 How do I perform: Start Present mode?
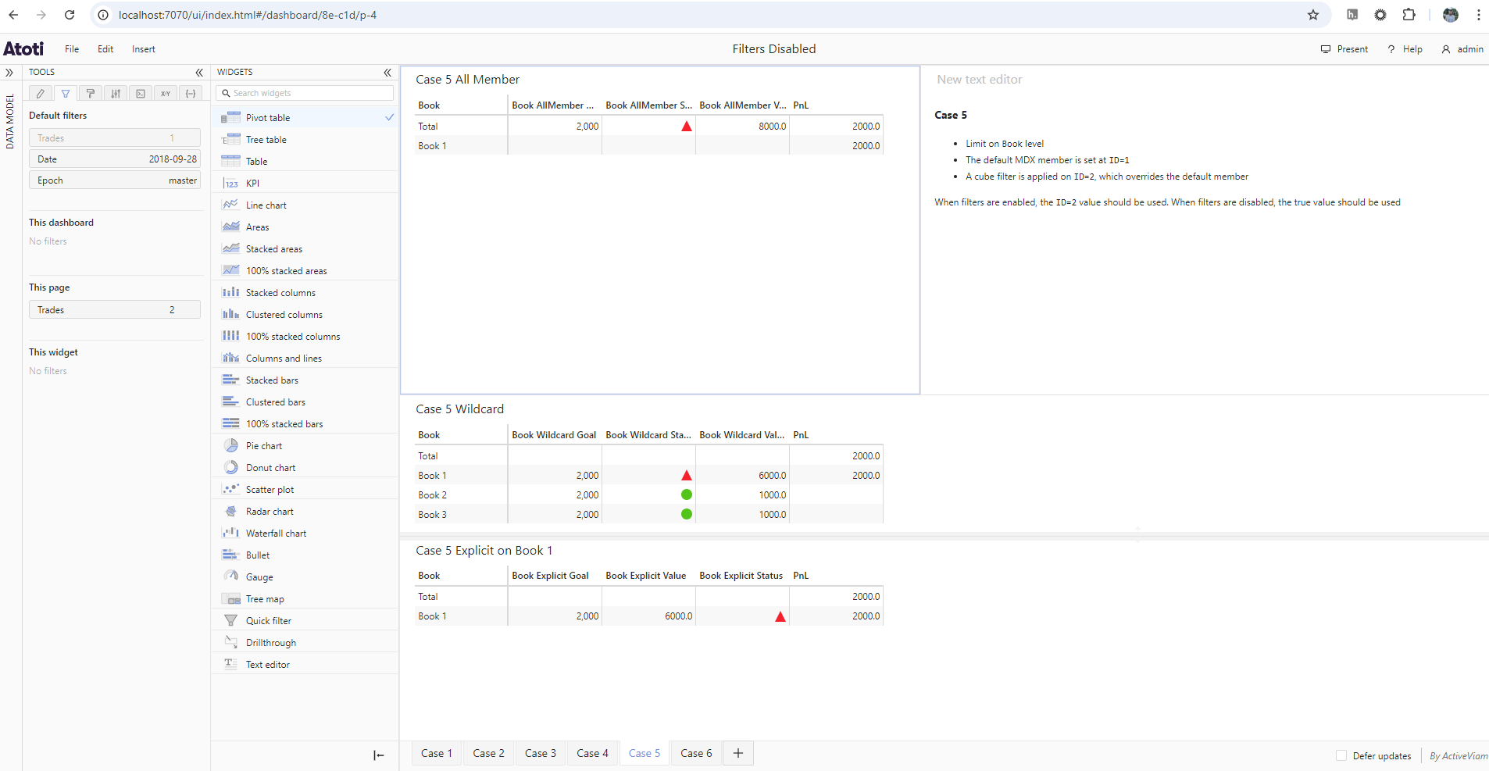1344,49
